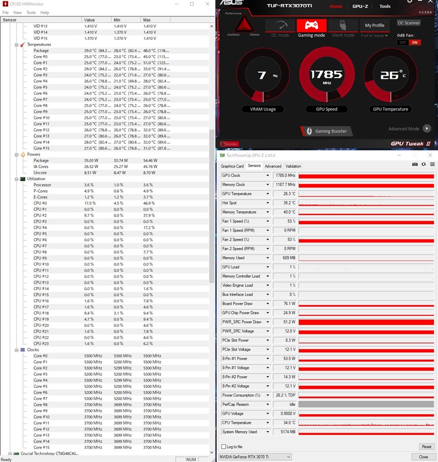
Task: Click the Advanced Mode arrow icon
Action: [x=427, y=129]
